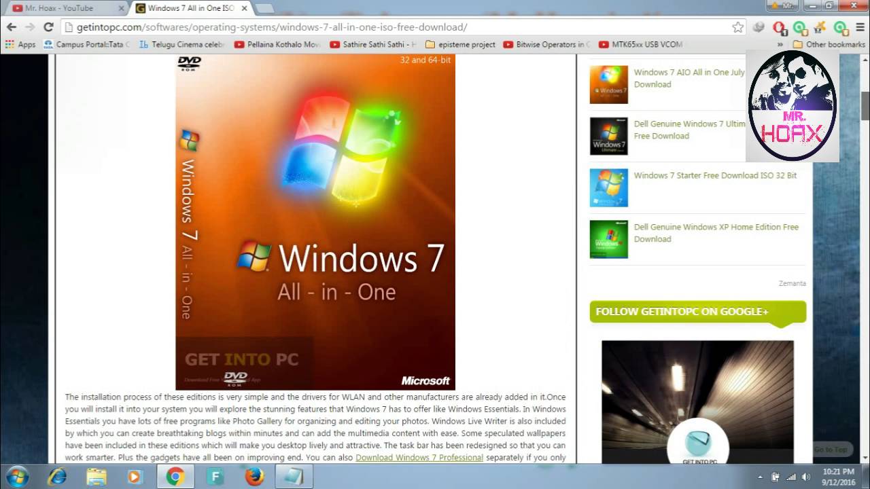Screen dimensions: 870x489
Task: Click the Windows 7 AIO July thumbnail
Action: pos(609,84)
